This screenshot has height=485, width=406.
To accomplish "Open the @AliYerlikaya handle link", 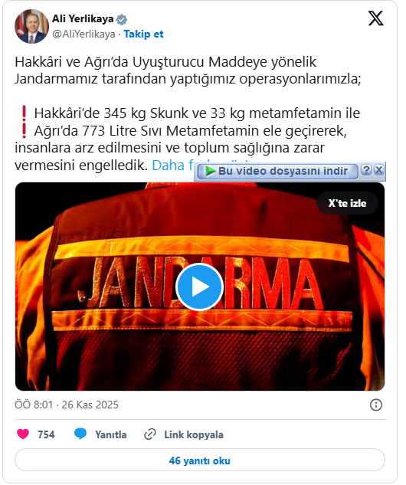I will [x=85, y=34].
